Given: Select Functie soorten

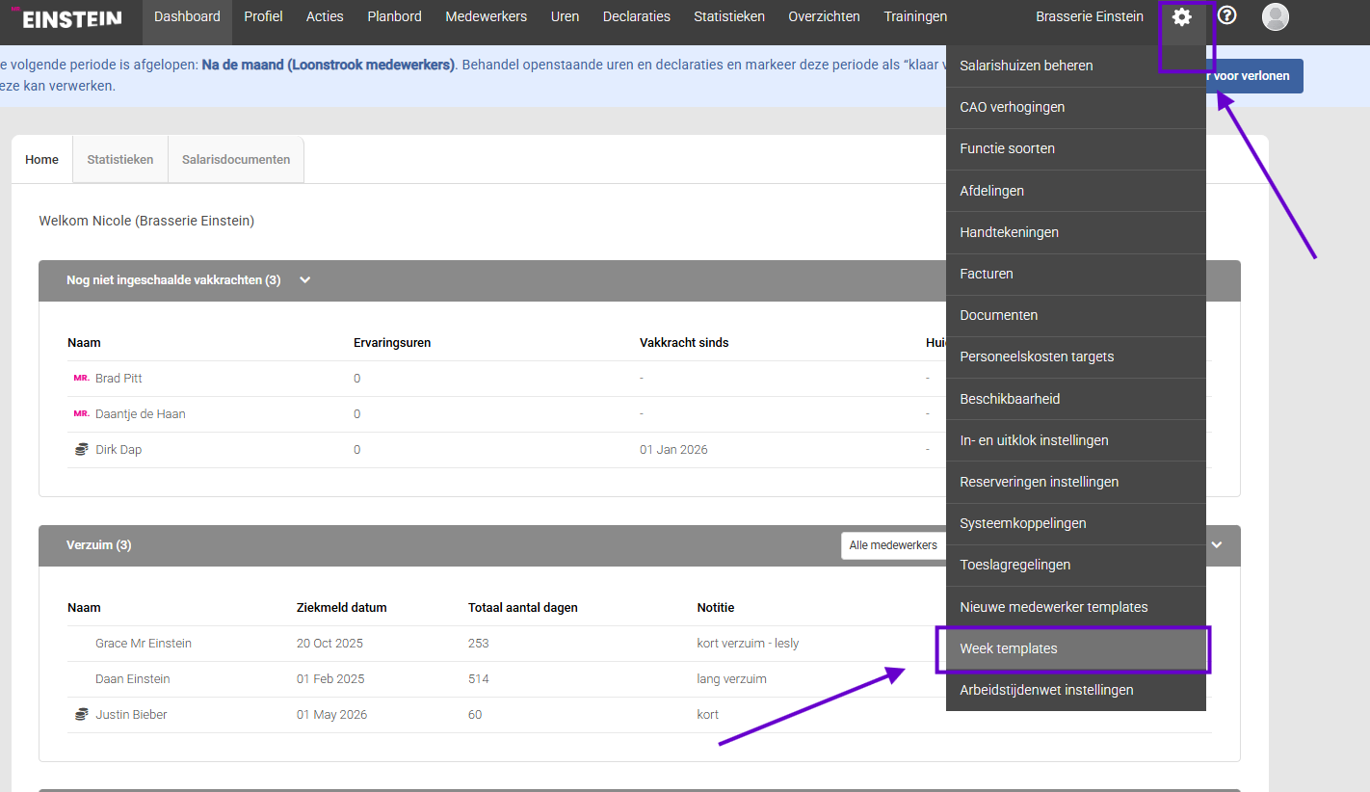Looking at the screenshot, I should (x=1076, y=148).
